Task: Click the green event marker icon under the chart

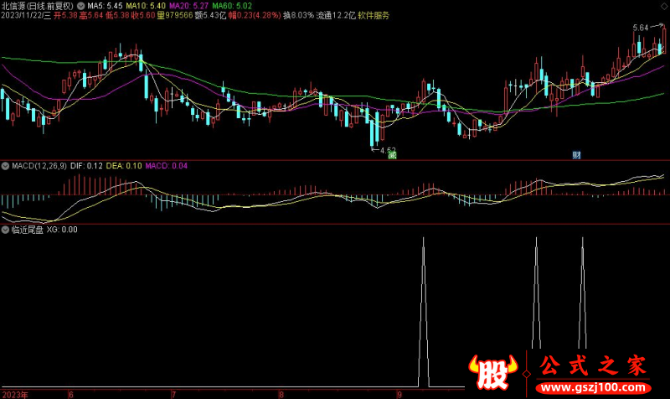Action: point(392,155)
